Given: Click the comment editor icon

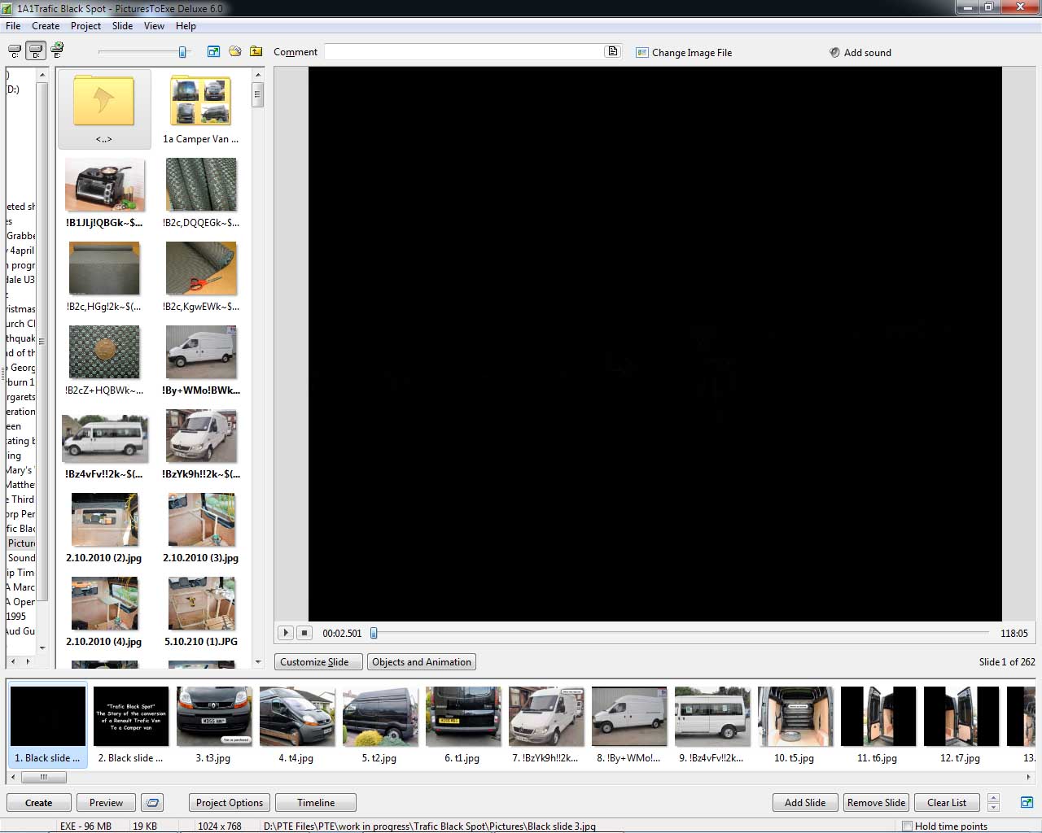Looking at the screenshot, I should coord(612,51).
